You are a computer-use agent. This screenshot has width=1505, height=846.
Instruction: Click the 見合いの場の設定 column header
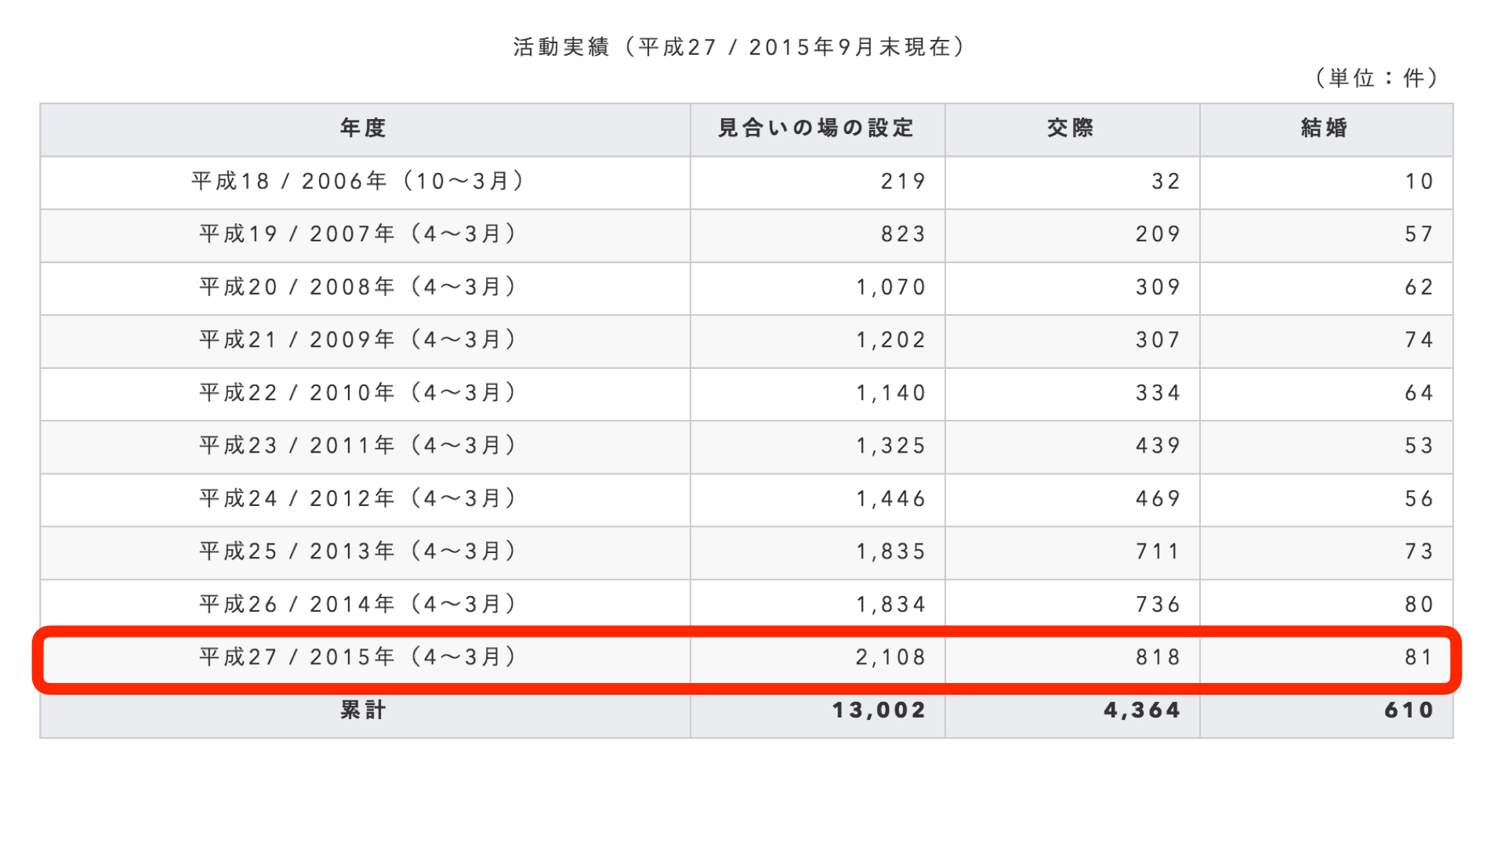click(x=817, y=128)
